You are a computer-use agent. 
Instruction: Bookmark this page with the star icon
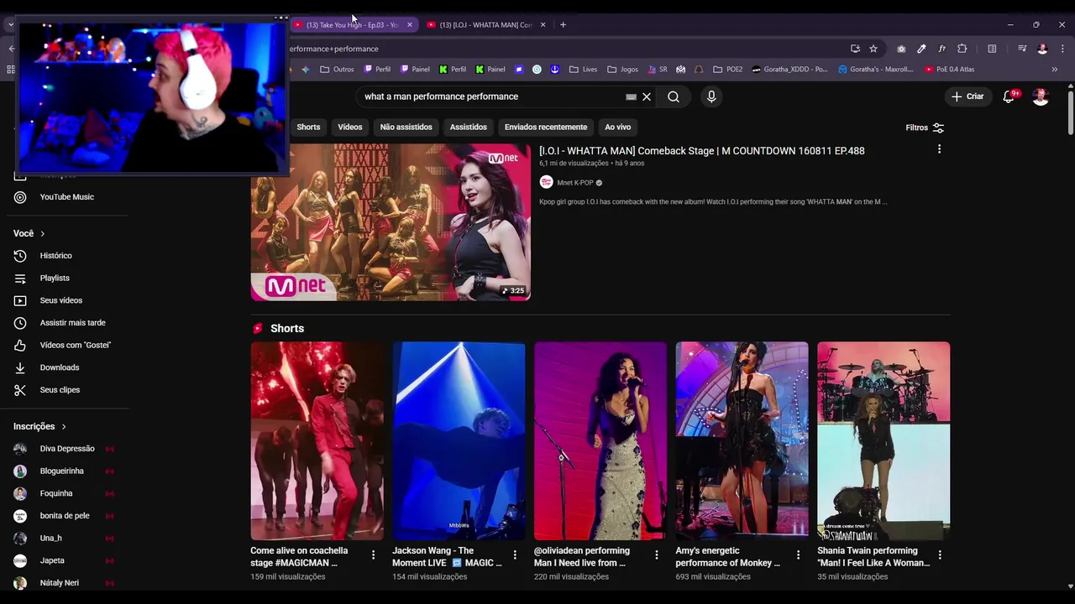click(x=873, y=49)
